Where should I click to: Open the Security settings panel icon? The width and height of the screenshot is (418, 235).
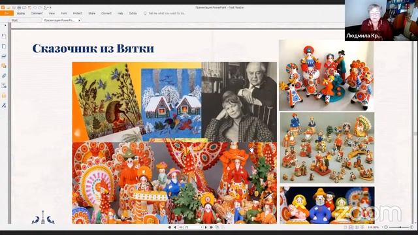(x=4, y=86)
